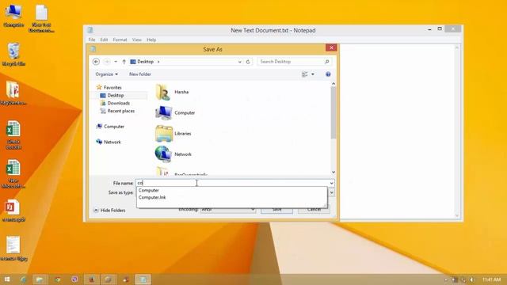The image size is (507, 285).
Task: Open the Organize dropdown menu
Action: point(106,74)
